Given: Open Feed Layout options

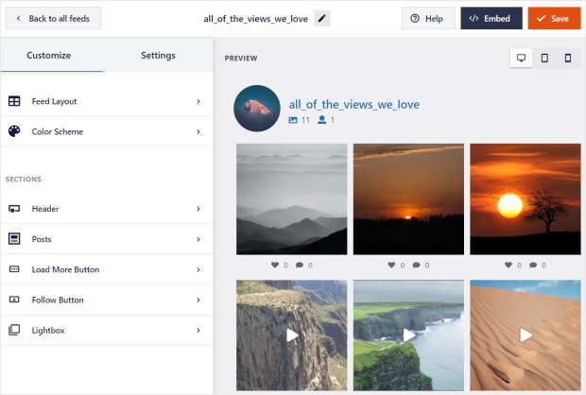Looking at the screenshot, I should 107,101.
